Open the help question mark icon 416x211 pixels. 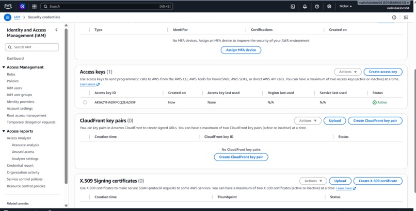coord(317,6)
